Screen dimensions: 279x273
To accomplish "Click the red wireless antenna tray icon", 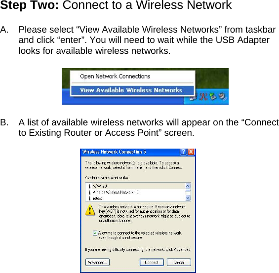I will coord(203,97).
